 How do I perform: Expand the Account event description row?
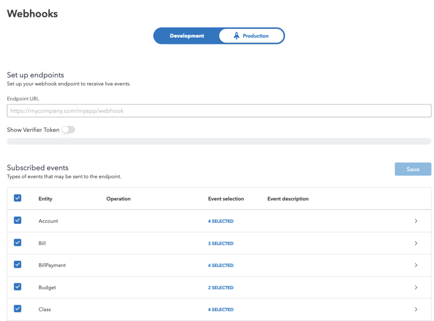416,221
